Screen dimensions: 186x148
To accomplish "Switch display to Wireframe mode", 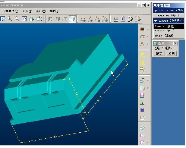I will point(50,19).
